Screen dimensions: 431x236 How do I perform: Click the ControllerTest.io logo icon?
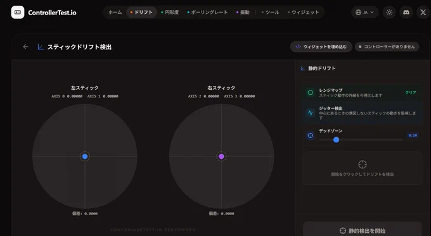point(18,13)
